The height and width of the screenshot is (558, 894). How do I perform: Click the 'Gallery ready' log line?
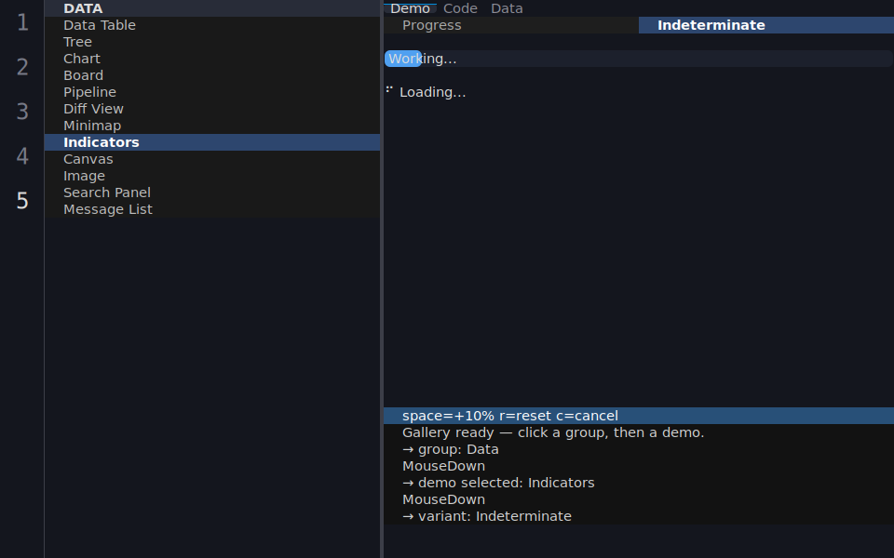tap(639, 432)
